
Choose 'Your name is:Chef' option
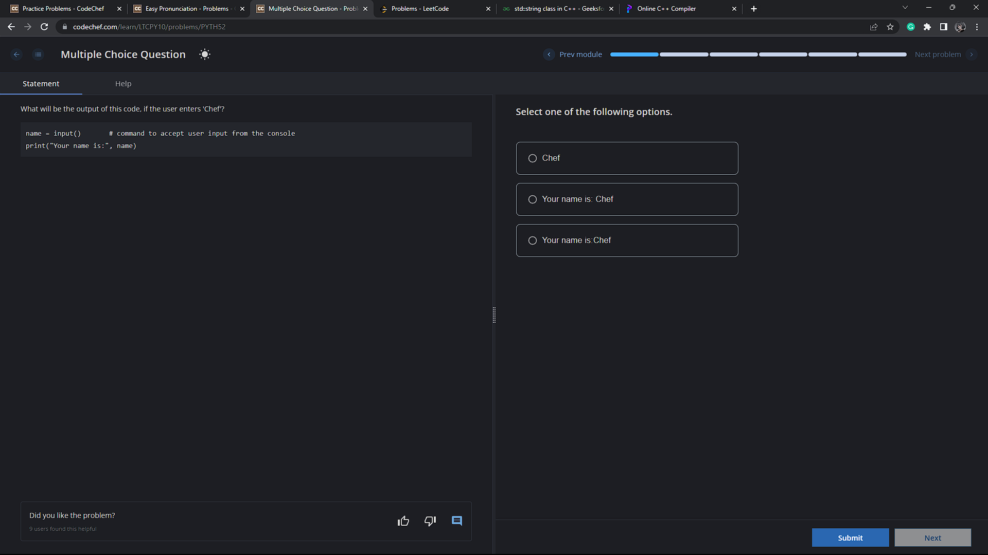point(533,240)
